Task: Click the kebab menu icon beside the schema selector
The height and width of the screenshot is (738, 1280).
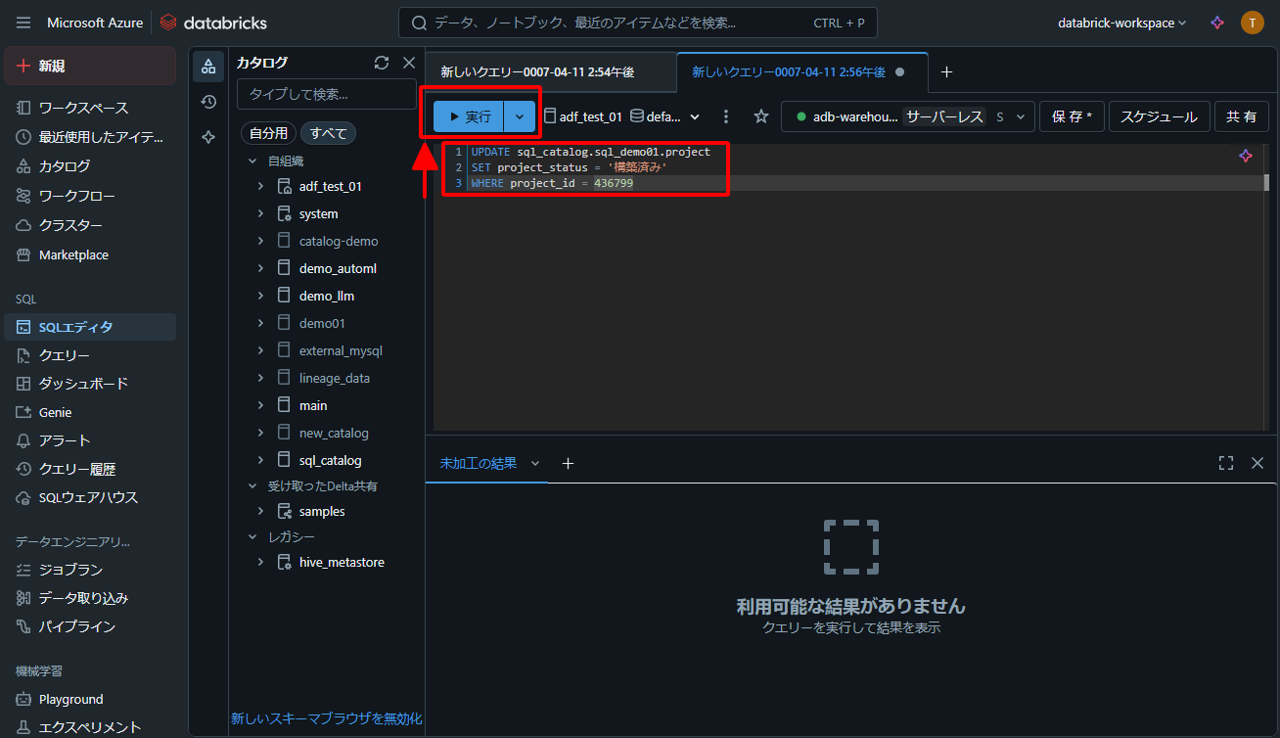Action: [x=726, y=116]
